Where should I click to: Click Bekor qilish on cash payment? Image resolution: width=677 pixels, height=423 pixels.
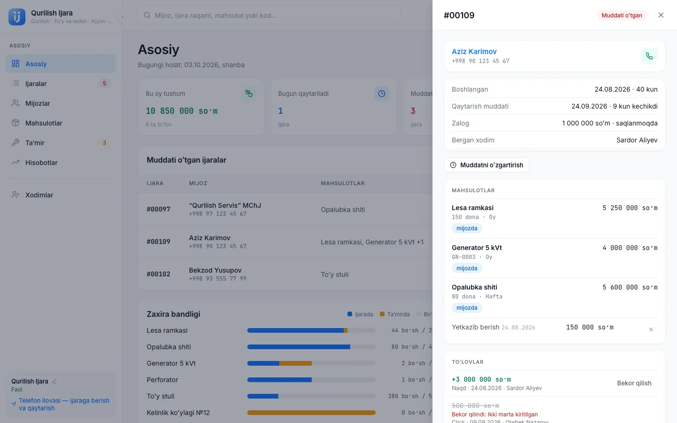[634, 383]
